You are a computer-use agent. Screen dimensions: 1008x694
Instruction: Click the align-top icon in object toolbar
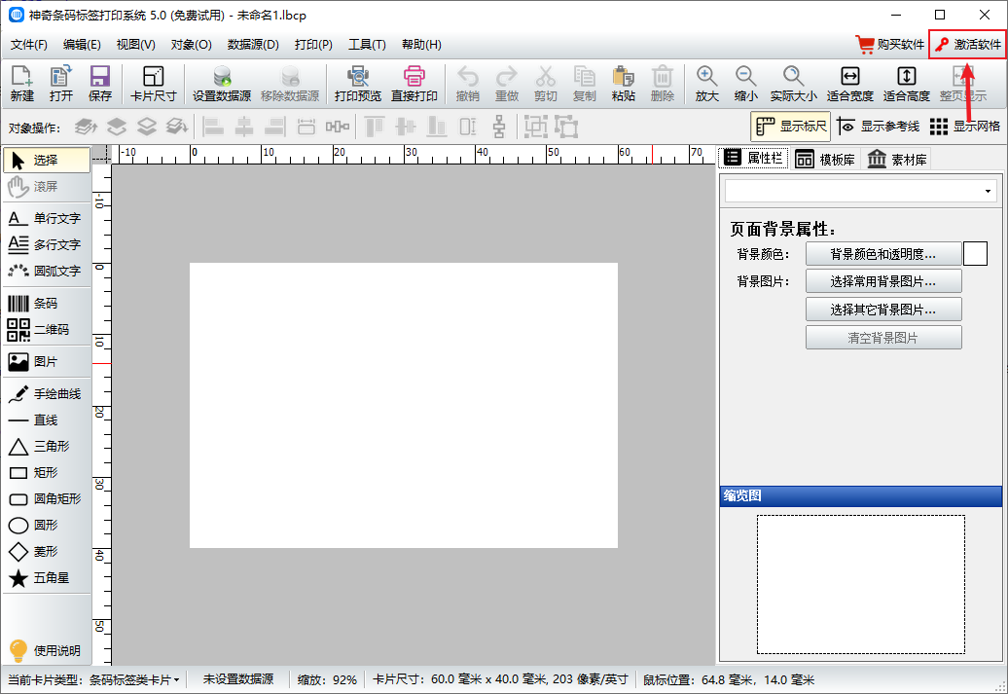point(375,127)
